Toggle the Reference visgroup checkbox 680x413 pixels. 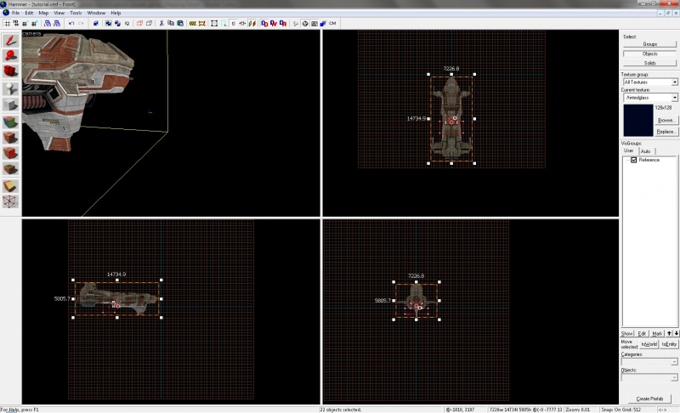tap(633, 160)
